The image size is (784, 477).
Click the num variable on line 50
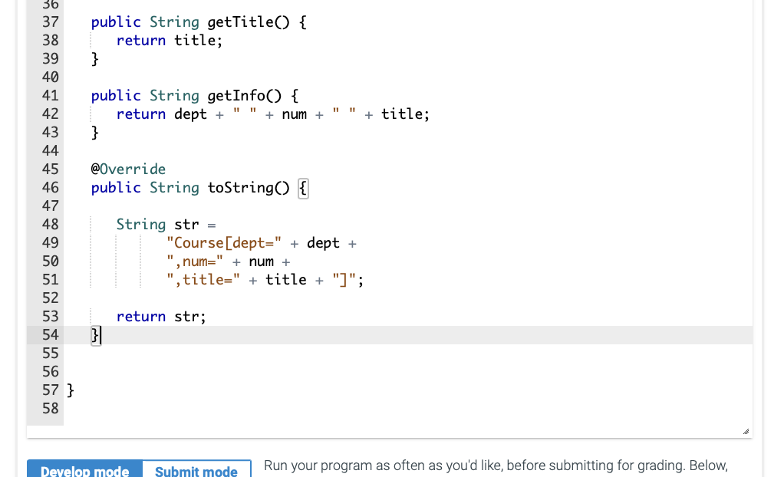pyautogui.click(x=261, y=261)
